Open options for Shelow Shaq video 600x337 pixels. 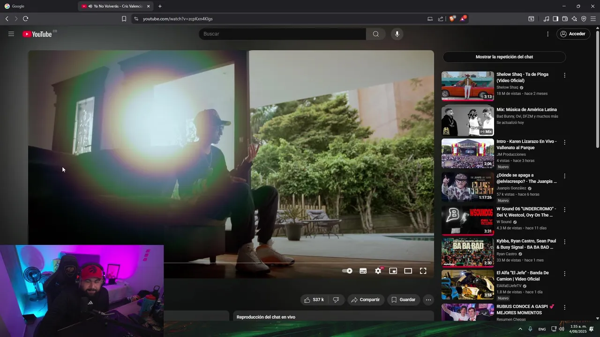tap(564, 75)
